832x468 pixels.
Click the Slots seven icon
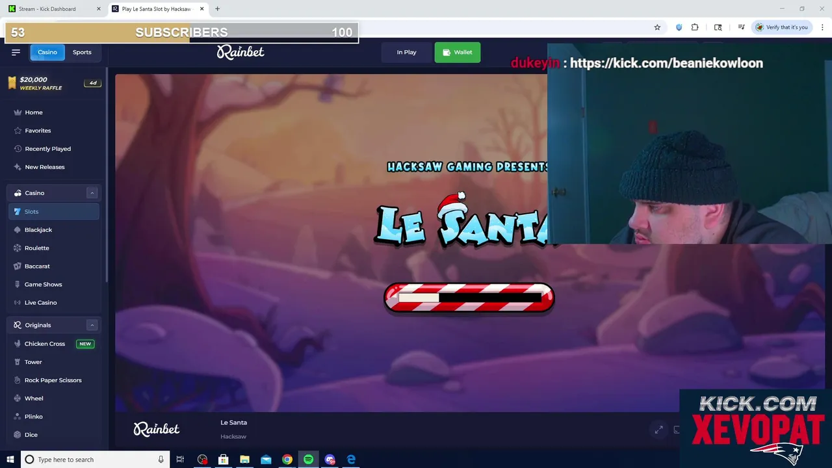[x=18, y=211]
